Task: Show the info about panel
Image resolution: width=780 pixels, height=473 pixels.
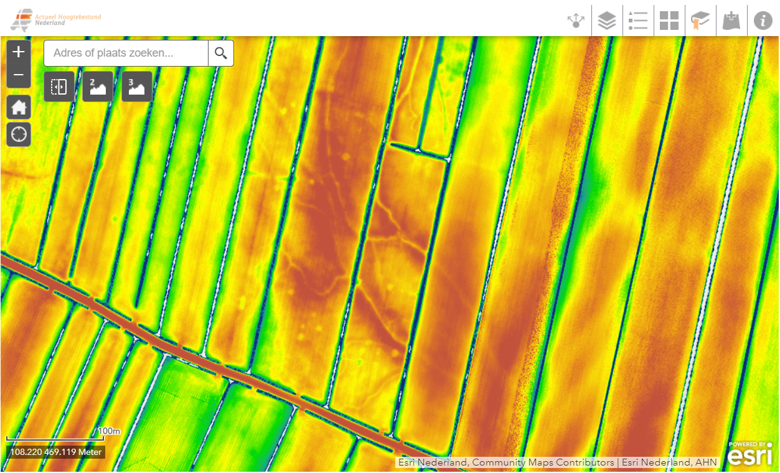Action: (763, 21)
